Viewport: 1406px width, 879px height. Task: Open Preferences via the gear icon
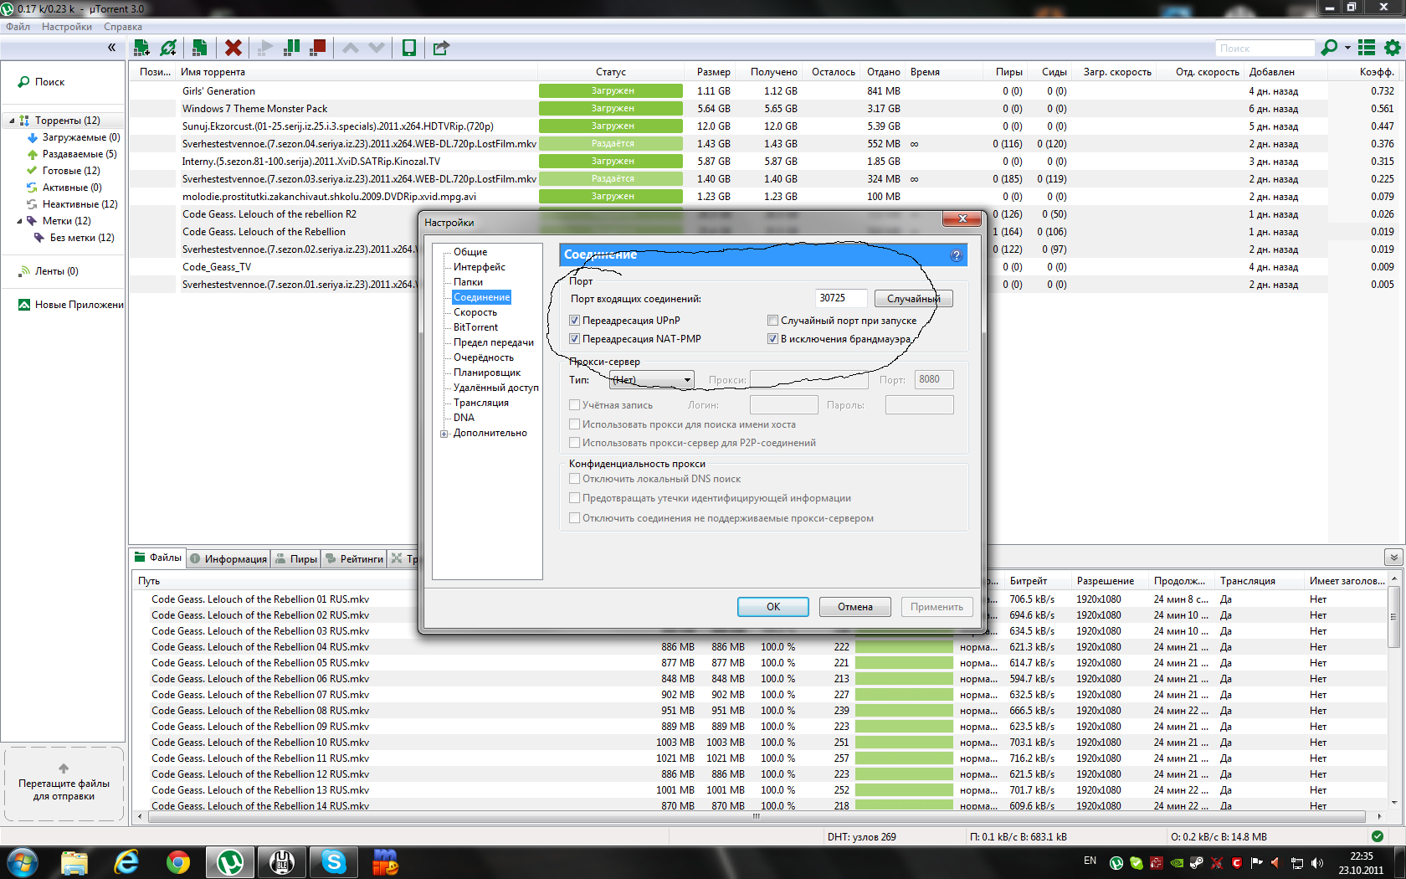(1393, 48)
